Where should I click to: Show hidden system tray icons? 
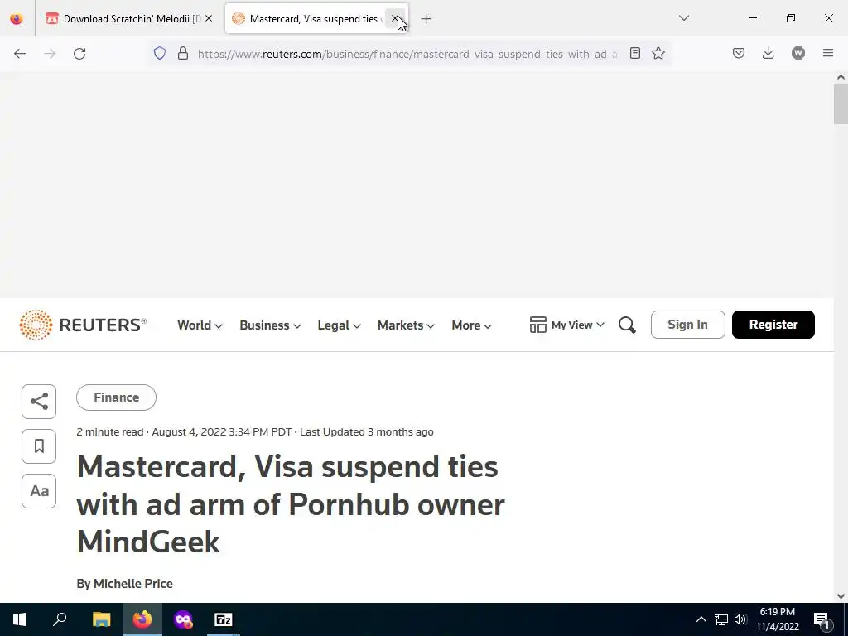pyautogui.click(x=701, y=619)
